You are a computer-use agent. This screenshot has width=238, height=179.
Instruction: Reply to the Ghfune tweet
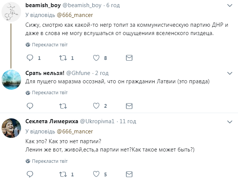pyautogui.click(x=30, y=106)
